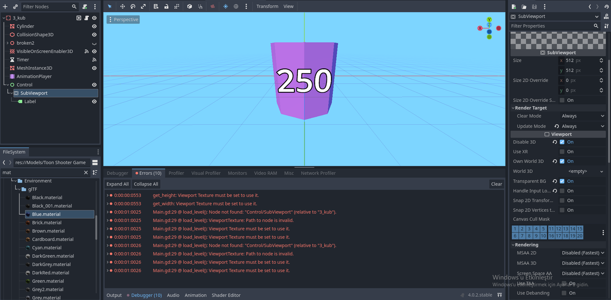
Task: Increment the Size x value using its stepper
Action: (601, 59)
